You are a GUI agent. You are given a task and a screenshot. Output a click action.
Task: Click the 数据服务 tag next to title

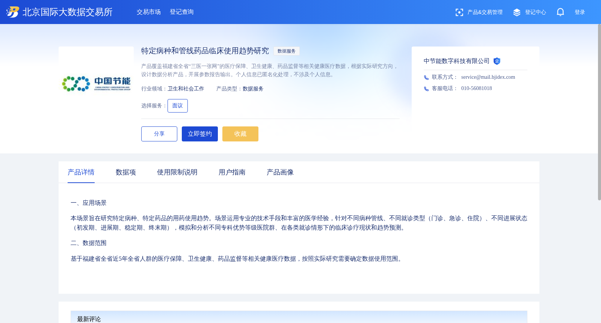coord(287,51)
